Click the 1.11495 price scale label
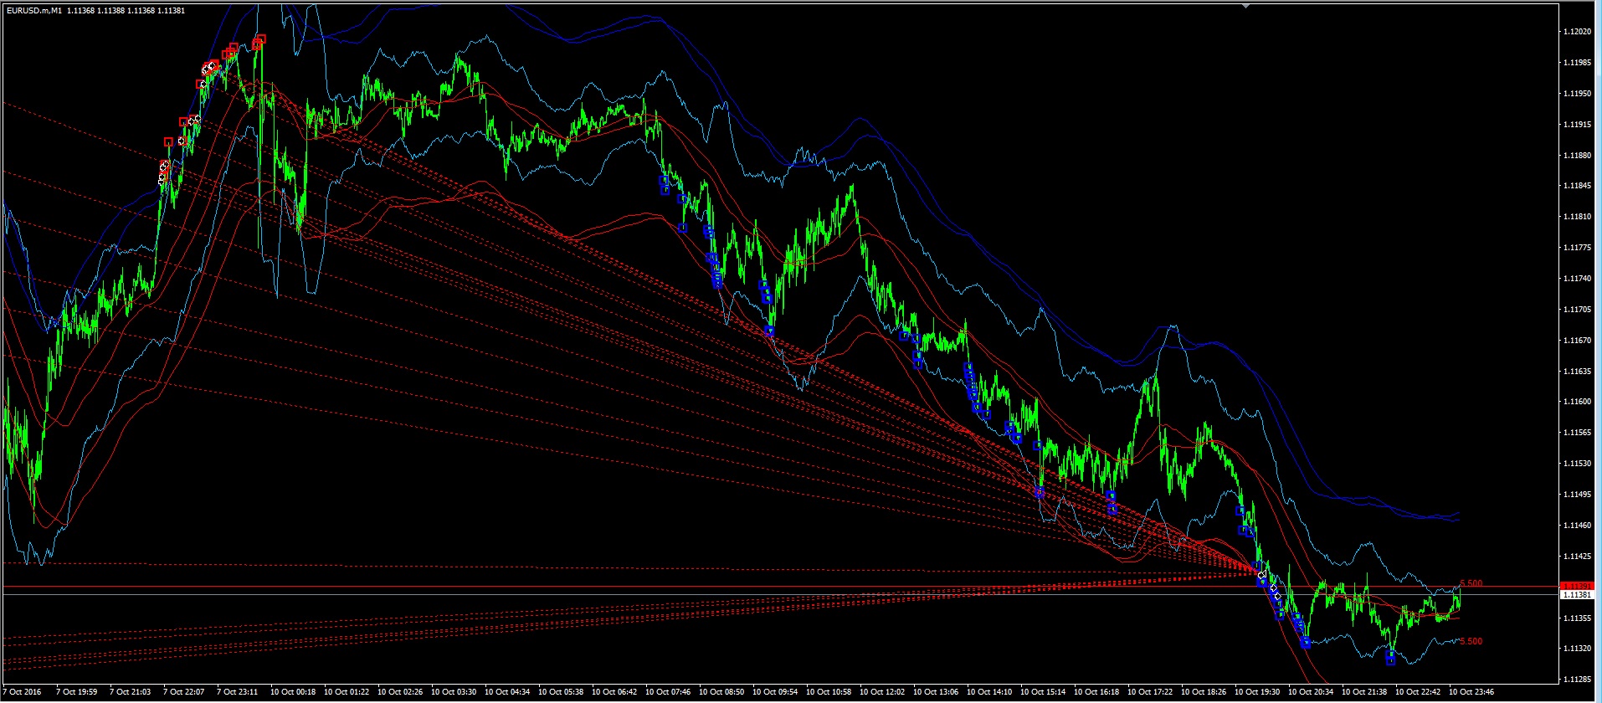This screenshot has width=1602, height=703. tap(1577, 495)
